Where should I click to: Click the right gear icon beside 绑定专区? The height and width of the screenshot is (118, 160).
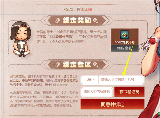point(95,65)
